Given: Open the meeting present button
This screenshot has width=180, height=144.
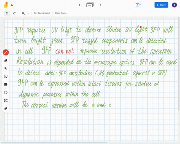Looking at the screenshot, I should tap(138, 5).
